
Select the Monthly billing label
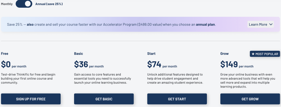(7, 4)
